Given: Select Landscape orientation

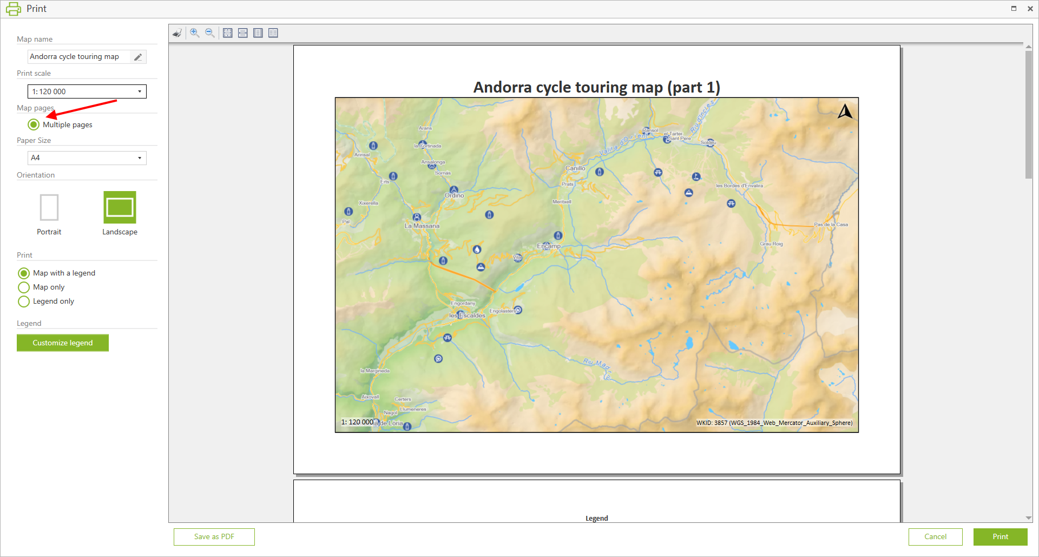Looking at the screenshot, I should [120, 207].
